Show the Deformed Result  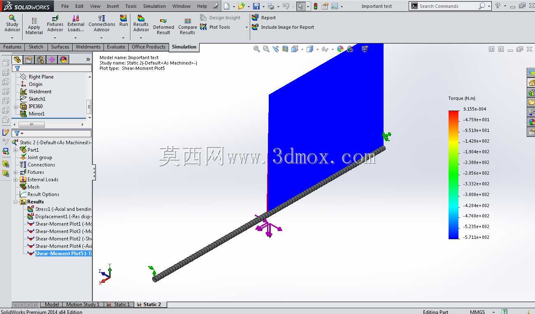point(163,26)
